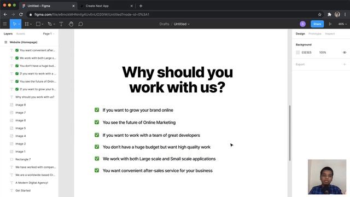Click the canvas vertical scrollbar
This screenshot has height=197, width=350.
(290, 133)
